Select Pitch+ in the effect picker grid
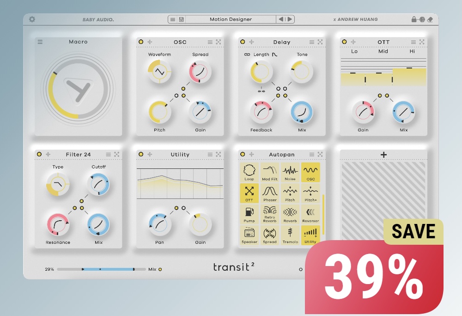Image resolution: width=462 pixels, height=316 pixels. (x=310, y=193)
